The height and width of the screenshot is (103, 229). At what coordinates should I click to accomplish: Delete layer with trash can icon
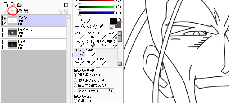[26, 11]
